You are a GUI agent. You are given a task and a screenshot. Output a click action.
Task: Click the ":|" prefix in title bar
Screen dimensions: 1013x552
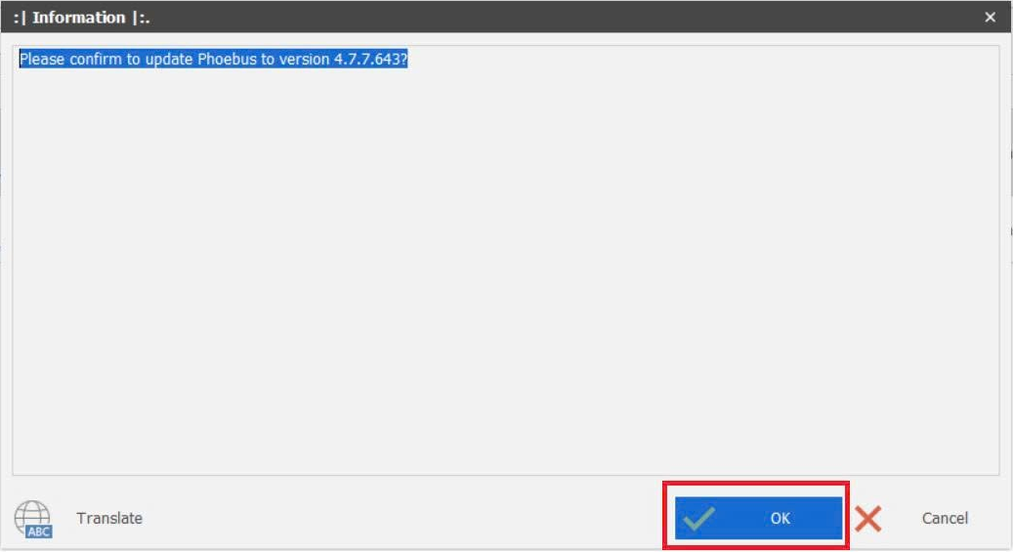click(21, 18)
